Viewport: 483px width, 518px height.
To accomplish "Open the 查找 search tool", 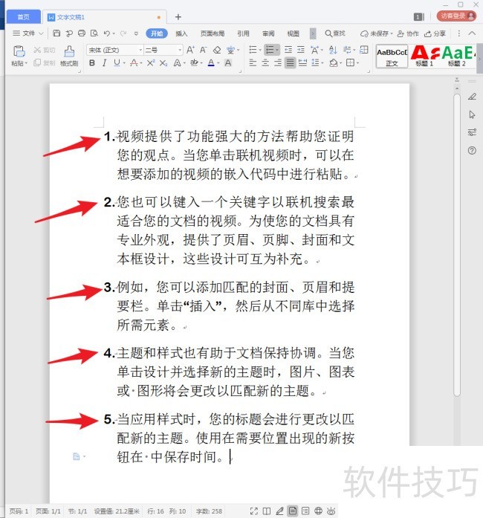I will pos(335,33).
